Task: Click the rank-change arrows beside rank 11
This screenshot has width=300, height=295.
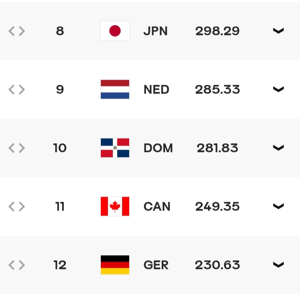Action: tap(17, 206)
